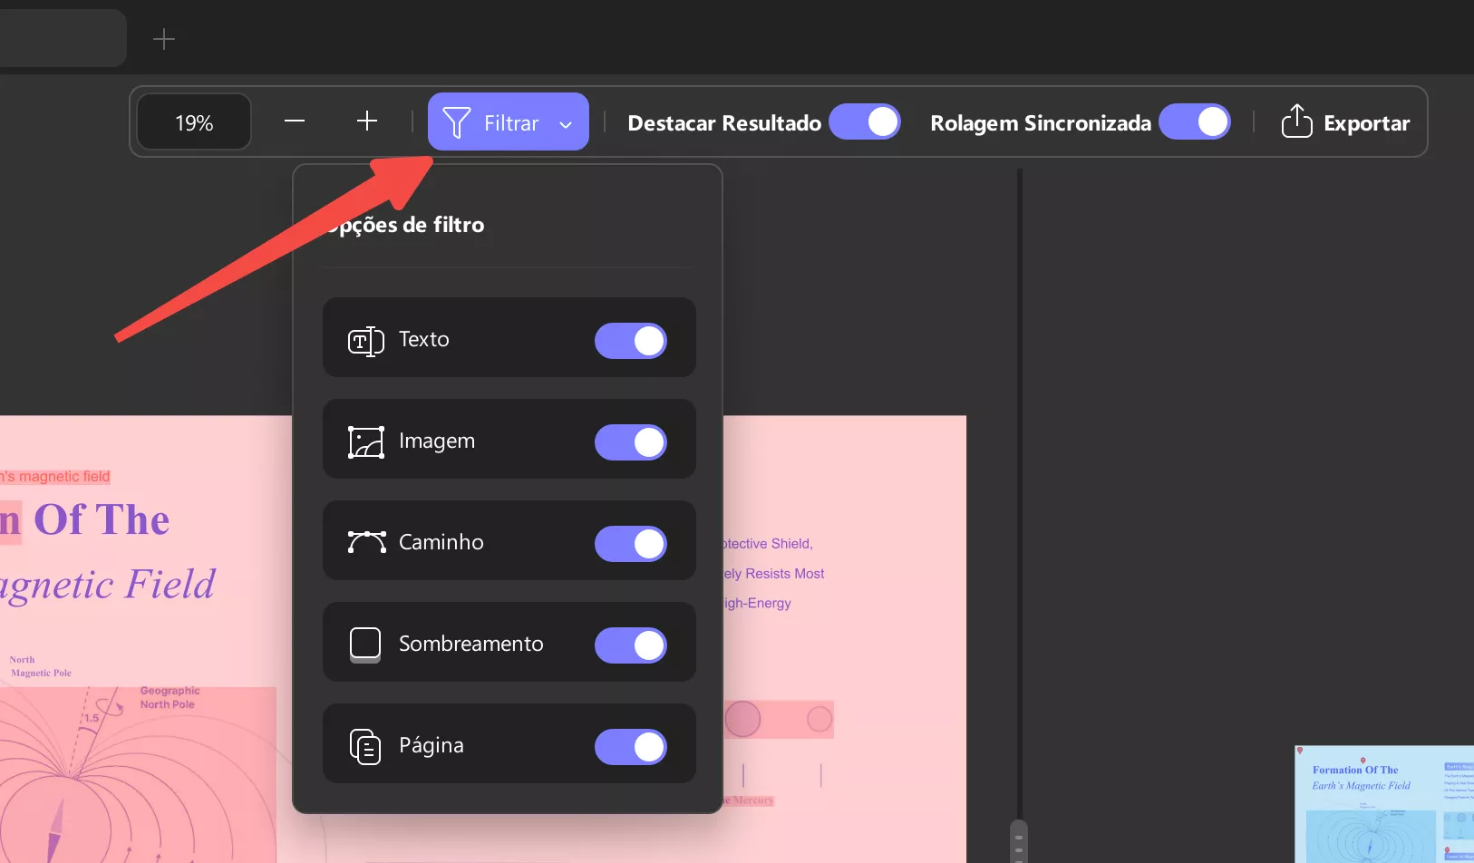
Task: Turn off the Página filter toggle
Action: click(631, 747)
